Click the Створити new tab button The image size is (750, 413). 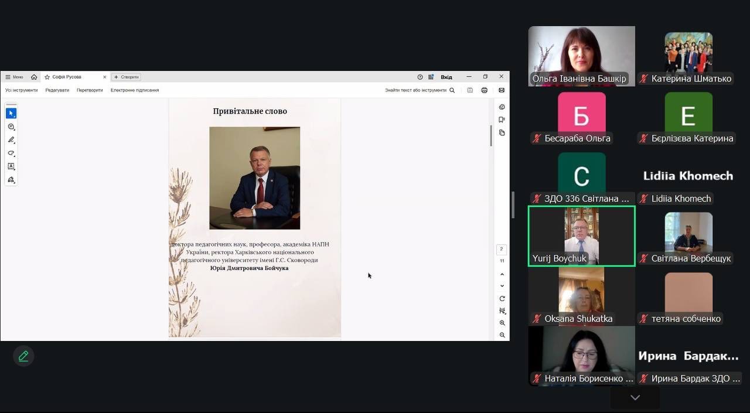point(126,77)
